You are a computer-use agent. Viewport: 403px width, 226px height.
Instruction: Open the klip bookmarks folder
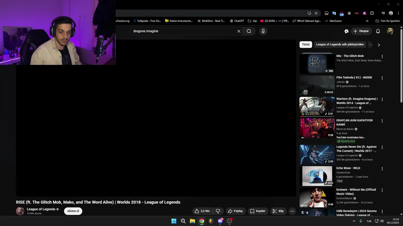pyautogui.click(x=253, y=21)
